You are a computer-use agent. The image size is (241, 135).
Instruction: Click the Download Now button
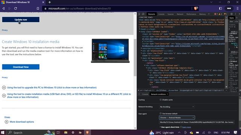pyautogui.click(x=21, y=67)
